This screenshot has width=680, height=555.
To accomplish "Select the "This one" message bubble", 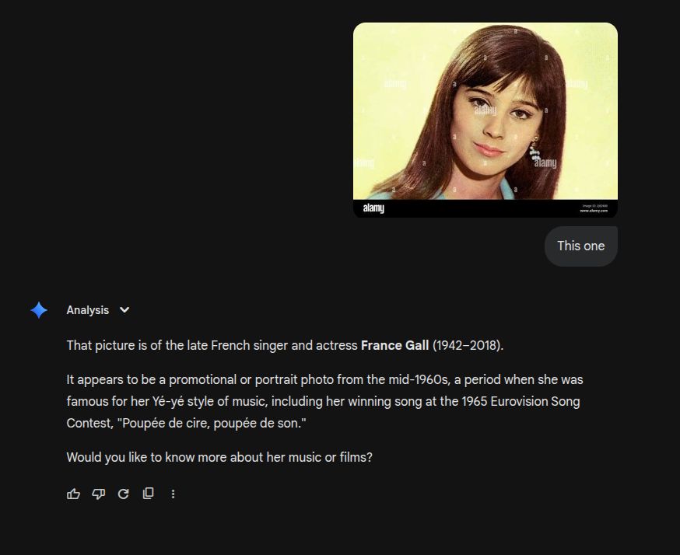I will coord(580,246).
